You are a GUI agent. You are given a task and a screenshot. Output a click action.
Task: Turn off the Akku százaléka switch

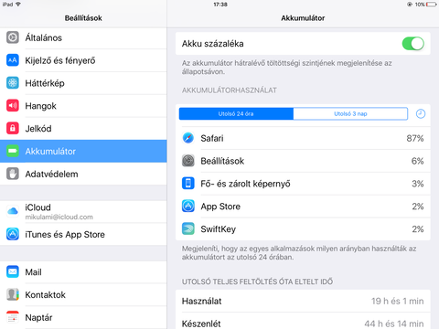[412, 44]
